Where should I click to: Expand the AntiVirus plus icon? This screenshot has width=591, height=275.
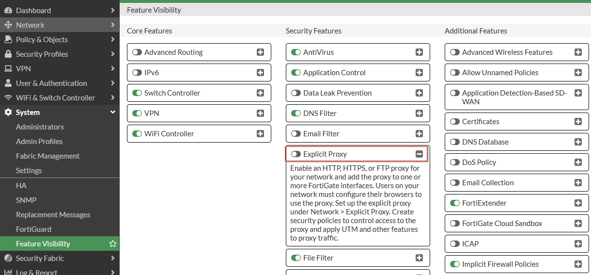pos(420,52)
